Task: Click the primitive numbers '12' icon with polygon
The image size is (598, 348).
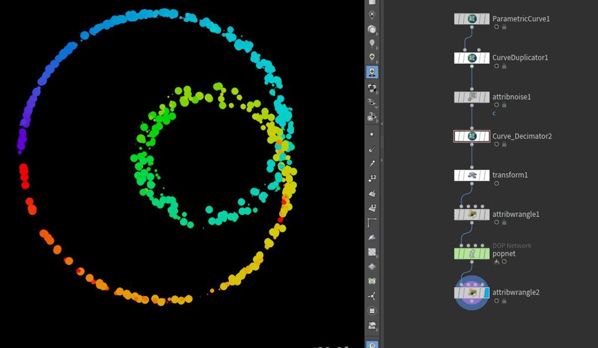Action: [x=372, y=208]
